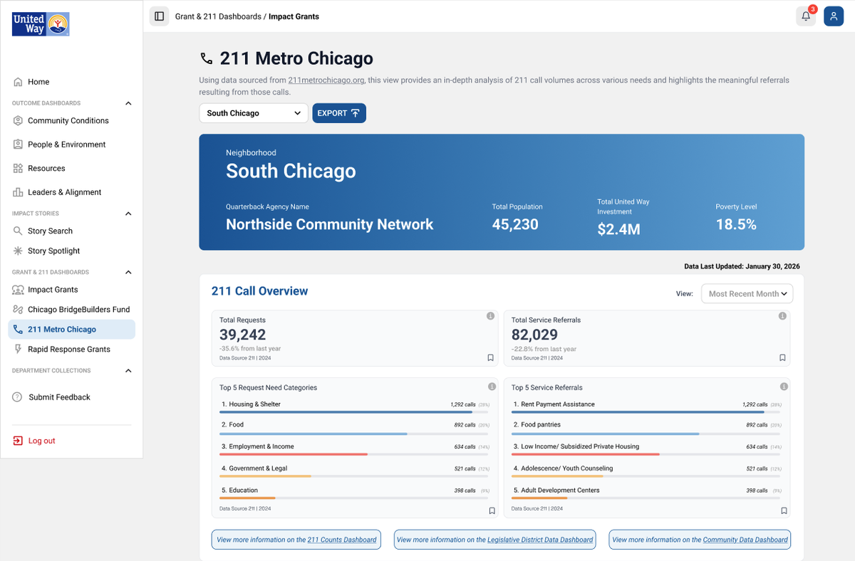This screenshot has height=561, width=855.
Task: Click info icon on Total Service Referrals card
Action: point(782,316)
